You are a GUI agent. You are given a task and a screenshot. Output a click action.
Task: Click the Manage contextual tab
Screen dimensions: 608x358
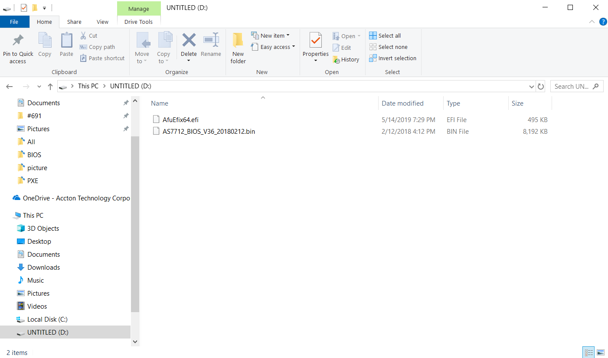coord(139,9)
